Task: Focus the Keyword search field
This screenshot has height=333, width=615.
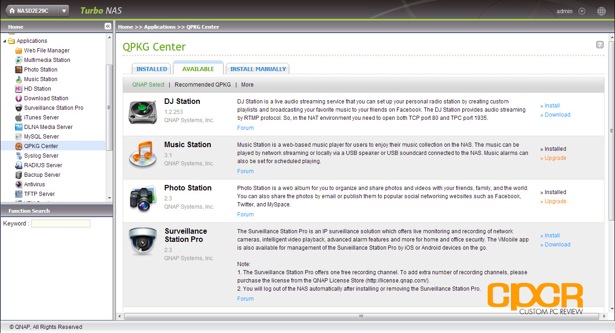Action: pyautogui.click(x=61, y=224)
